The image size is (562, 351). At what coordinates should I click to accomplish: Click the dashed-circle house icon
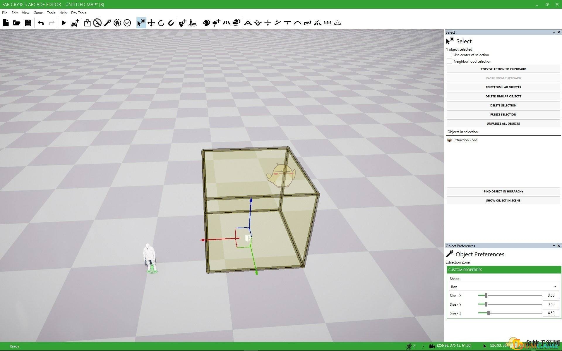tap(117, 23)
